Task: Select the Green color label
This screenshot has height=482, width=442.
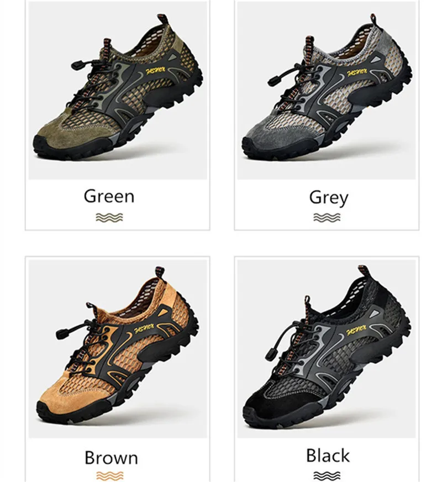Action: pos(109,196)
